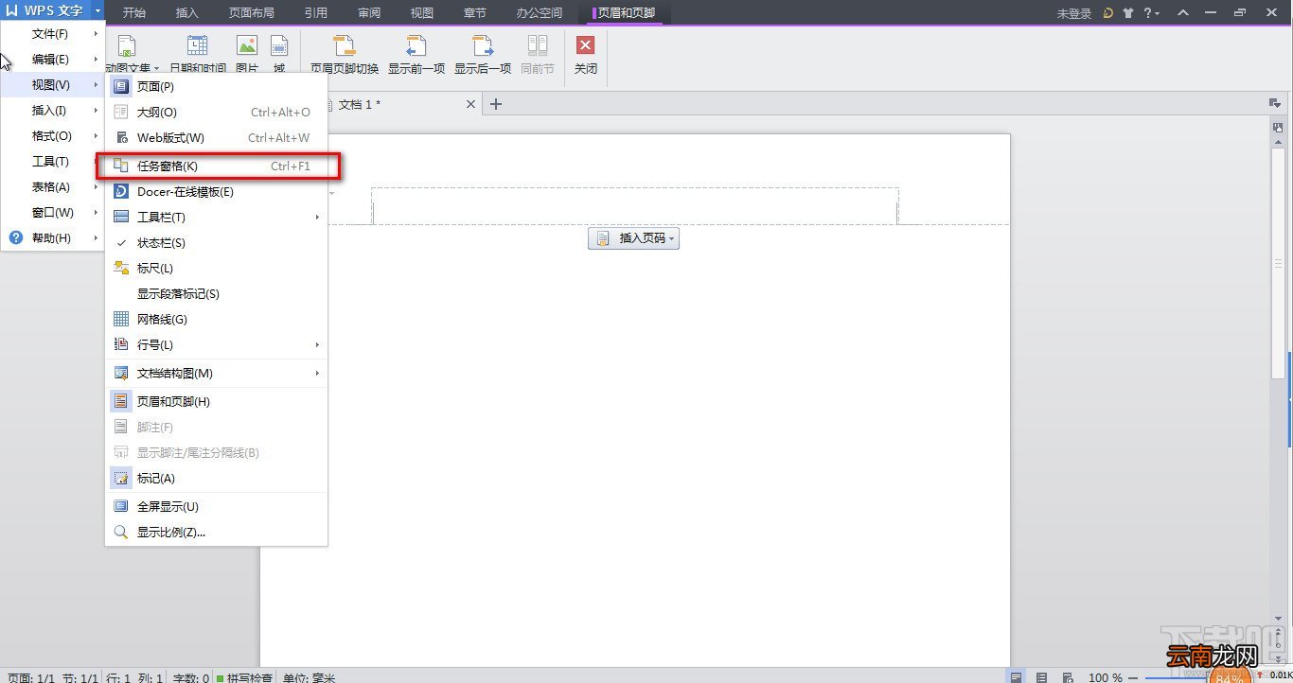This screenshot has width=1293, height=683.
Task: Click the page layout view icon in the status bar
Action: coord(1016,677)
